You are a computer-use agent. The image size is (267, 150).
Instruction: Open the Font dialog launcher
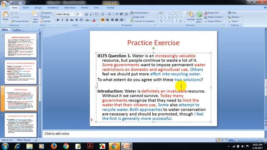tap(98, 25)
